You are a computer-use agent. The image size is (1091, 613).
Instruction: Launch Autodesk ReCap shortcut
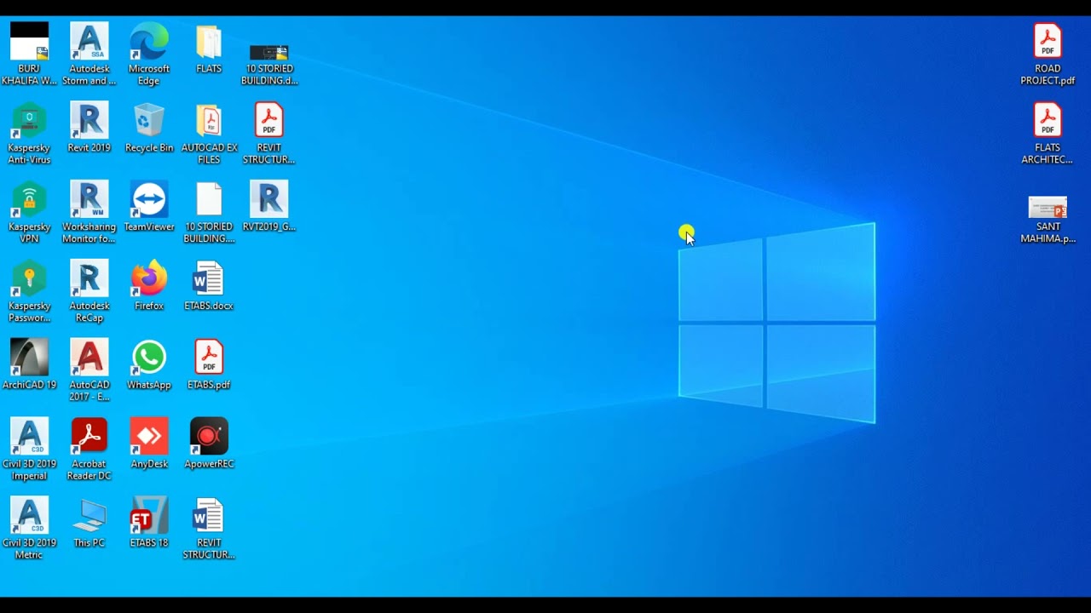click(89, 291)
